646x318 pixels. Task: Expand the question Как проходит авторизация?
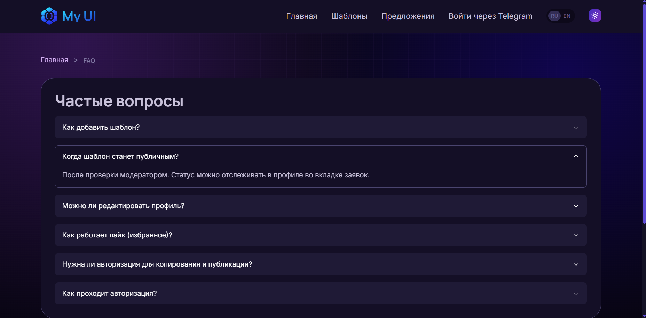(x=321, y=293)
